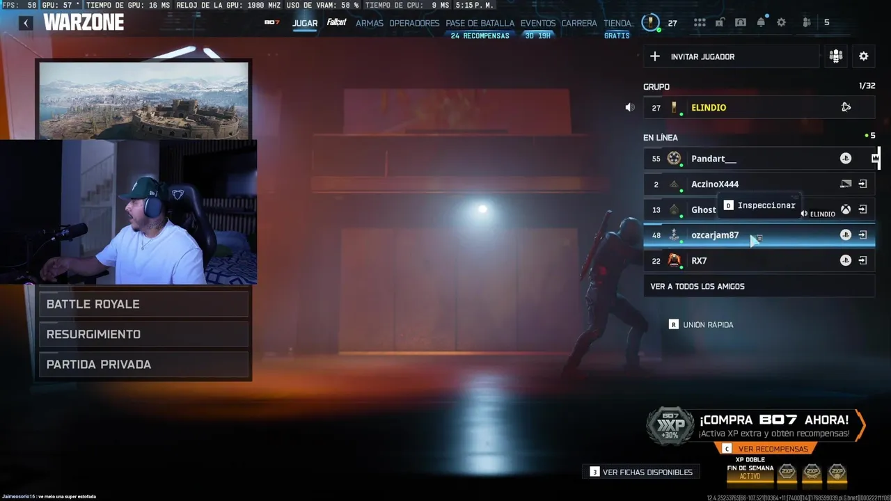Screen dimensions: 891x501
Task: Click the 3D 19H event timer
Action: (538, 35)
